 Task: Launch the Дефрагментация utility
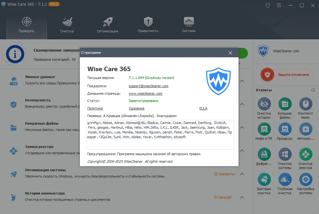point(264,156)
